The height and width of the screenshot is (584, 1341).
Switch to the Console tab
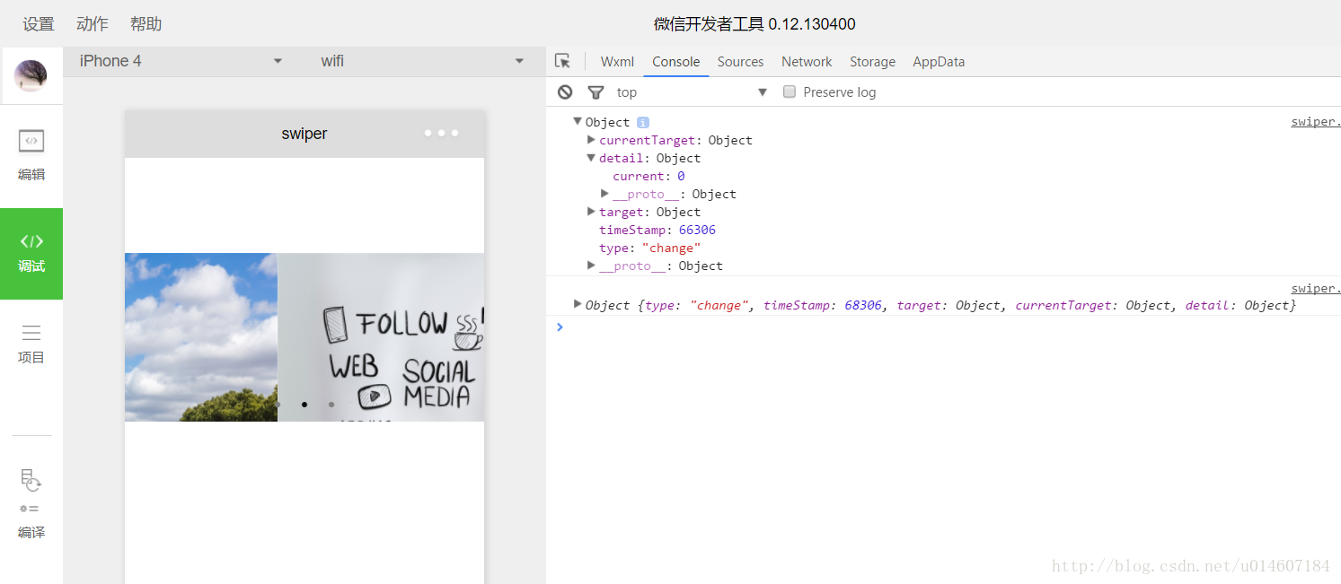coord(676,61)
